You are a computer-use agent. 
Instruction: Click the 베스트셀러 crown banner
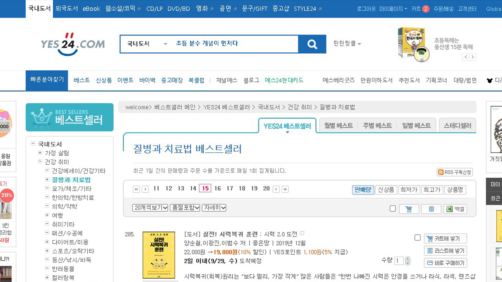70,117
